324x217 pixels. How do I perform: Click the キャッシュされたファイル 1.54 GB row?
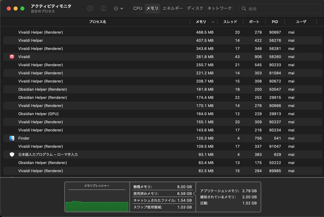click(162, 200)
